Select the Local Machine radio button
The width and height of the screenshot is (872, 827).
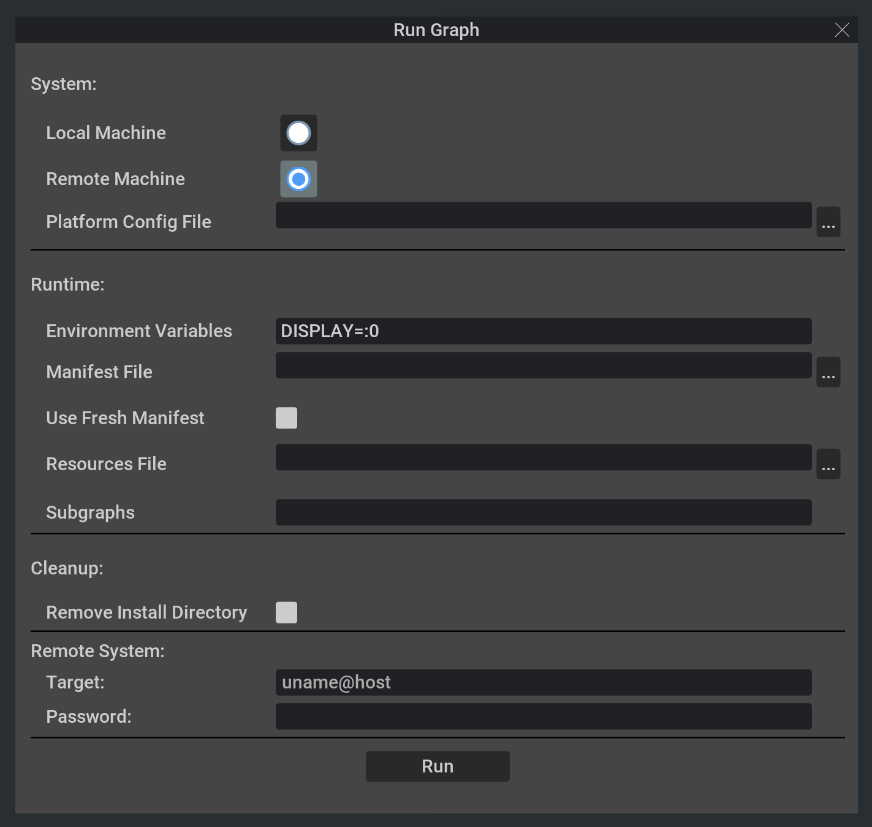tap(298, 133)
